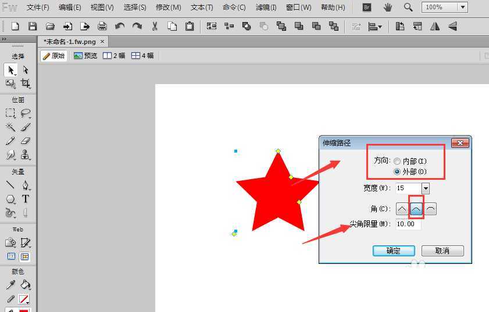Select the Eraser tool
489x312 pixels.
(x=26, y=141)
